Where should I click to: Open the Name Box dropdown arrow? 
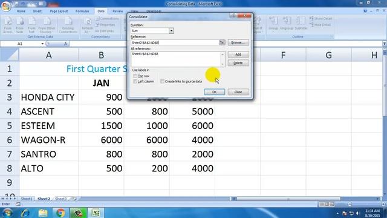[x=42, y=44]
